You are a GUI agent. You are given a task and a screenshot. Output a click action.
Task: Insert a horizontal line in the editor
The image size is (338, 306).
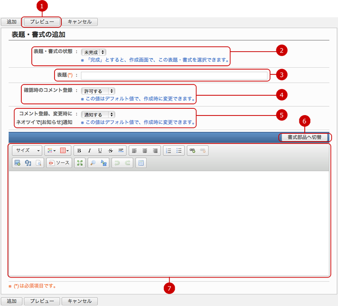pyautogui.click(x=121, y=151)
